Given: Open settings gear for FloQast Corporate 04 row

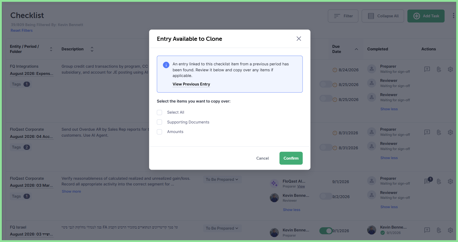Looking at the screenshot, I should tap(450, 132).
